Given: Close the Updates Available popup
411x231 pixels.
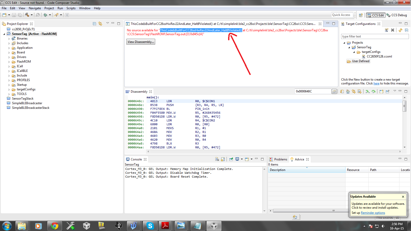Looking at the screenshot, I should click(403, 197).
